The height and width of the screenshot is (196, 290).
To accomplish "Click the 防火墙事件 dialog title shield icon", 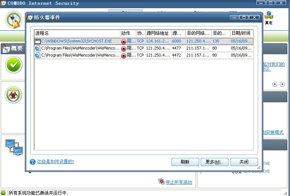I will (30, 17).
